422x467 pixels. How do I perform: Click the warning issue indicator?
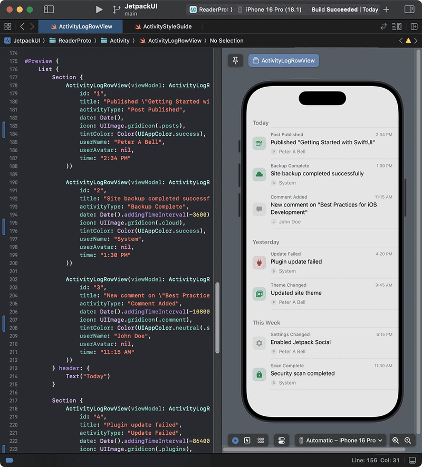408,41
